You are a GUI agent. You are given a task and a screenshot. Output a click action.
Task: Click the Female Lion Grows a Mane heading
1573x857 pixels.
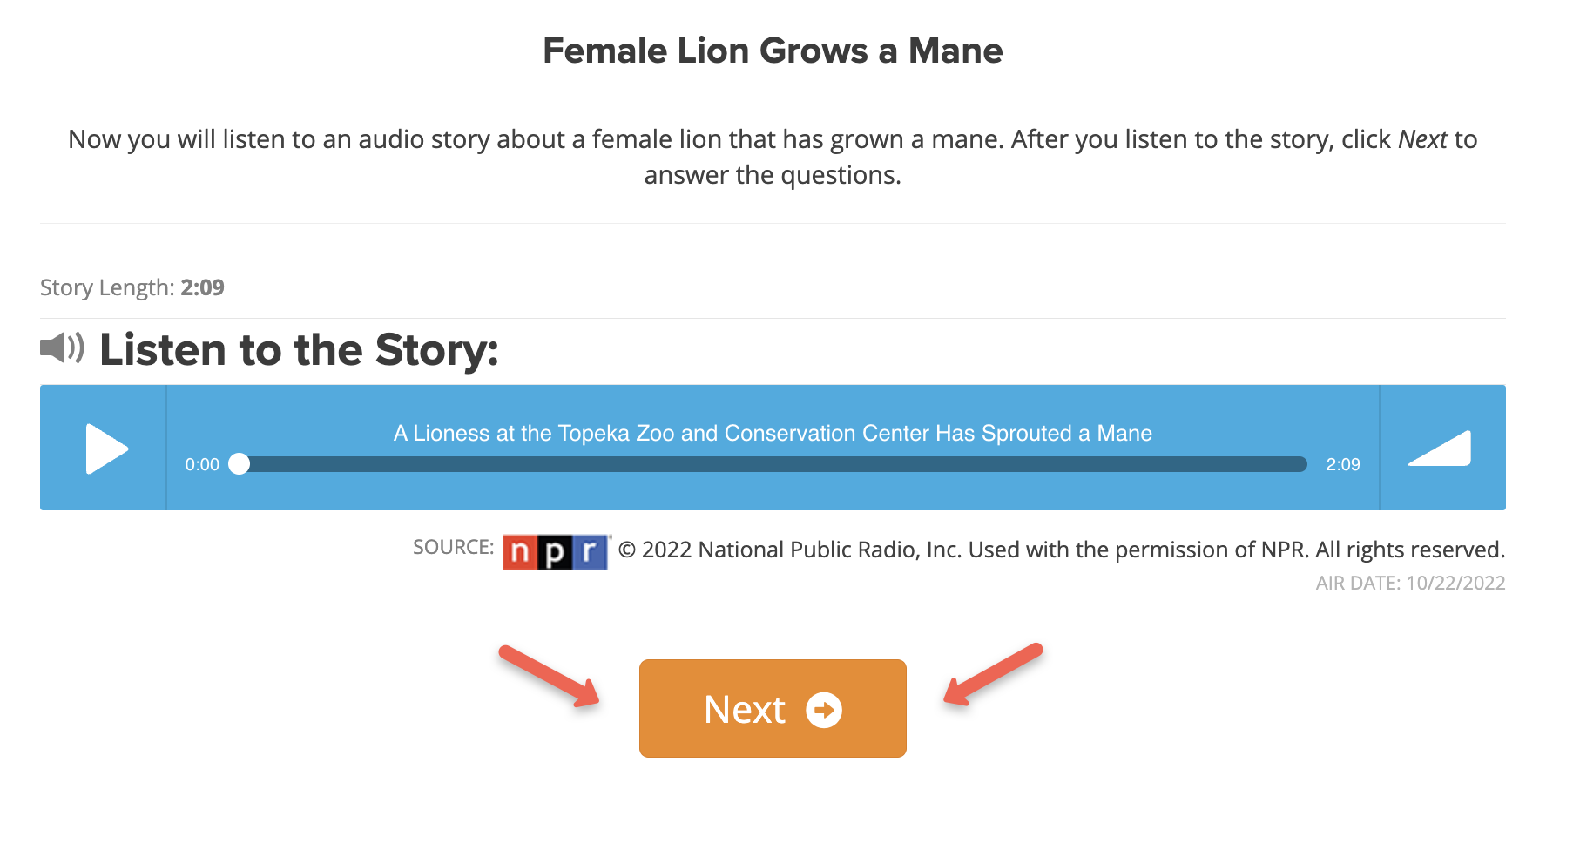click(773, 51)
